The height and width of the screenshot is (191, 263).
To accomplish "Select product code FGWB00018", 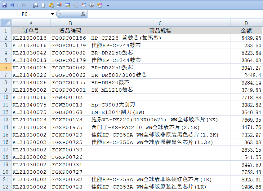I will point(70,105).
